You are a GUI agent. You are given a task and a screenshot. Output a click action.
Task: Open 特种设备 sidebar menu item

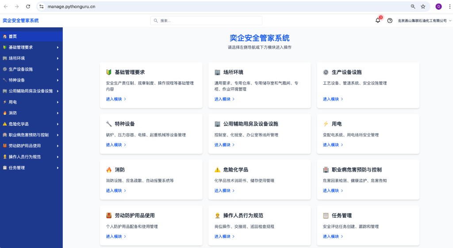pyautogui.click(x=31, y=80)
